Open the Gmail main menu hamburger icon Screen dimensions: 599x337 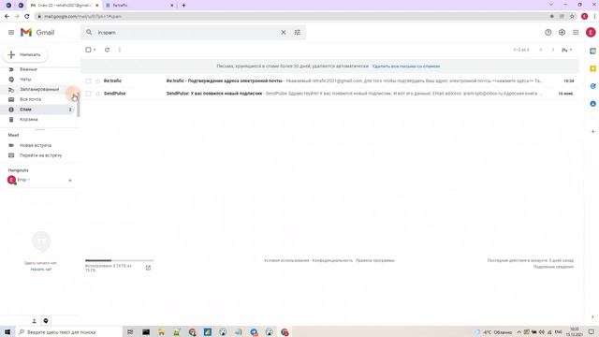(11, 33)
